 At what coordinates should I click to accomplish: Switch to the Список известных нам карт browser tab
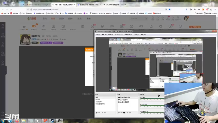pos(38,5)
